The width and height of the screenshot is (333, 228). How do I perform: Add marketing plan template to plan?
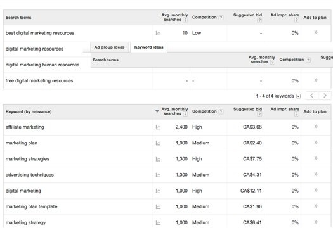click(x=316, y=206)
